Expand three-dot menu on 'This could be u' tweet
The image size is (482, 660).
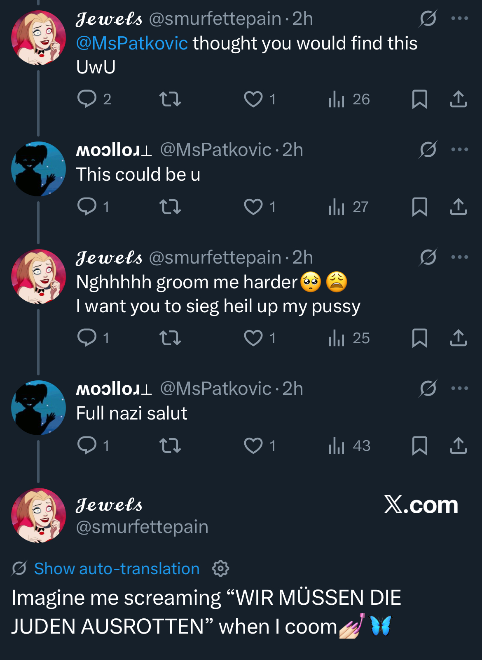tap(459, 149)
